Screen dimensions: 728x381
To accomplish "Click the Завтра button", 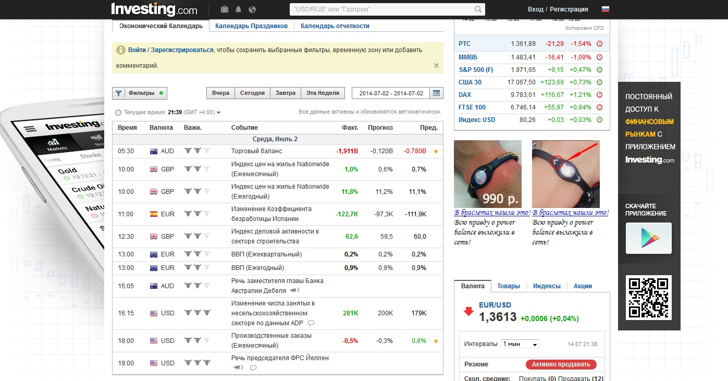I will click(285, 93).
